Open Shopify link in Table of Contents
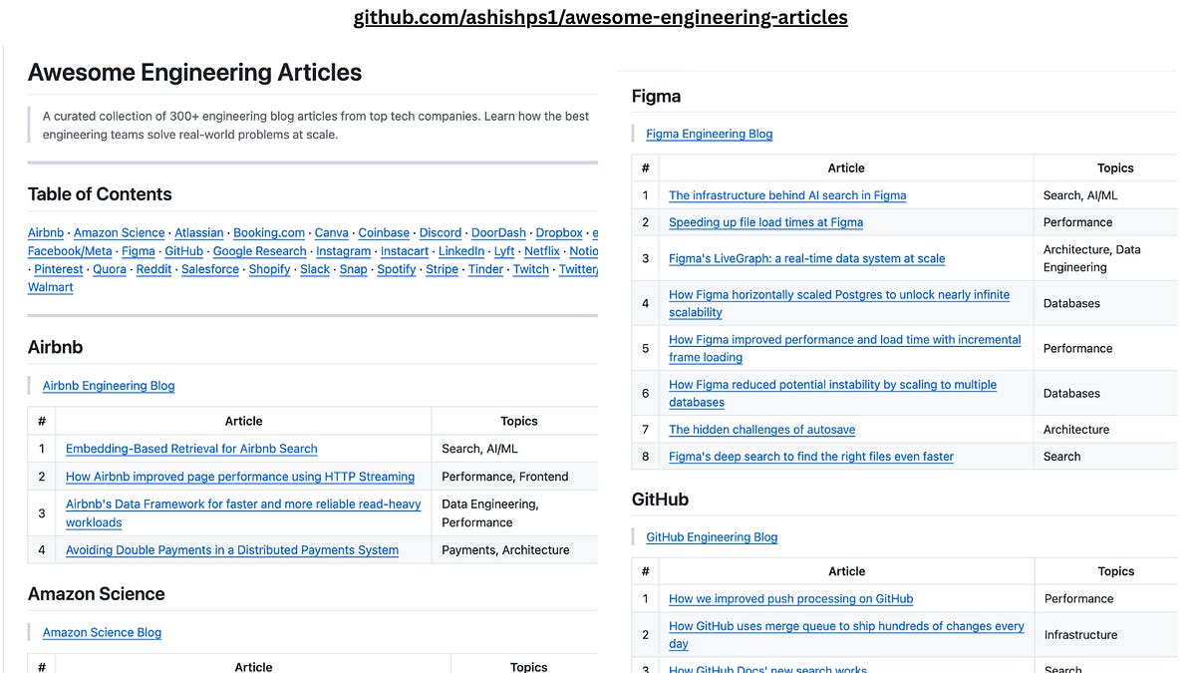The height and width of the screenshot is (673, 1196). point(270,269)
